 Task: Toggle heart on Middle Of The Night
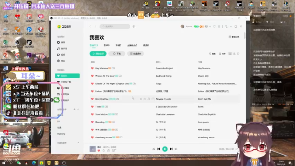(x=93, y=84)
